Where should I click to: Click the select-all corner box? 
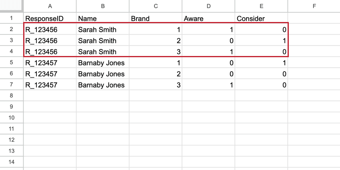pos(12,6)
